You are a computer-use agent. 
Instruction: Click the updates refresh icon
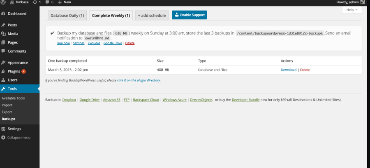[35, 2]
